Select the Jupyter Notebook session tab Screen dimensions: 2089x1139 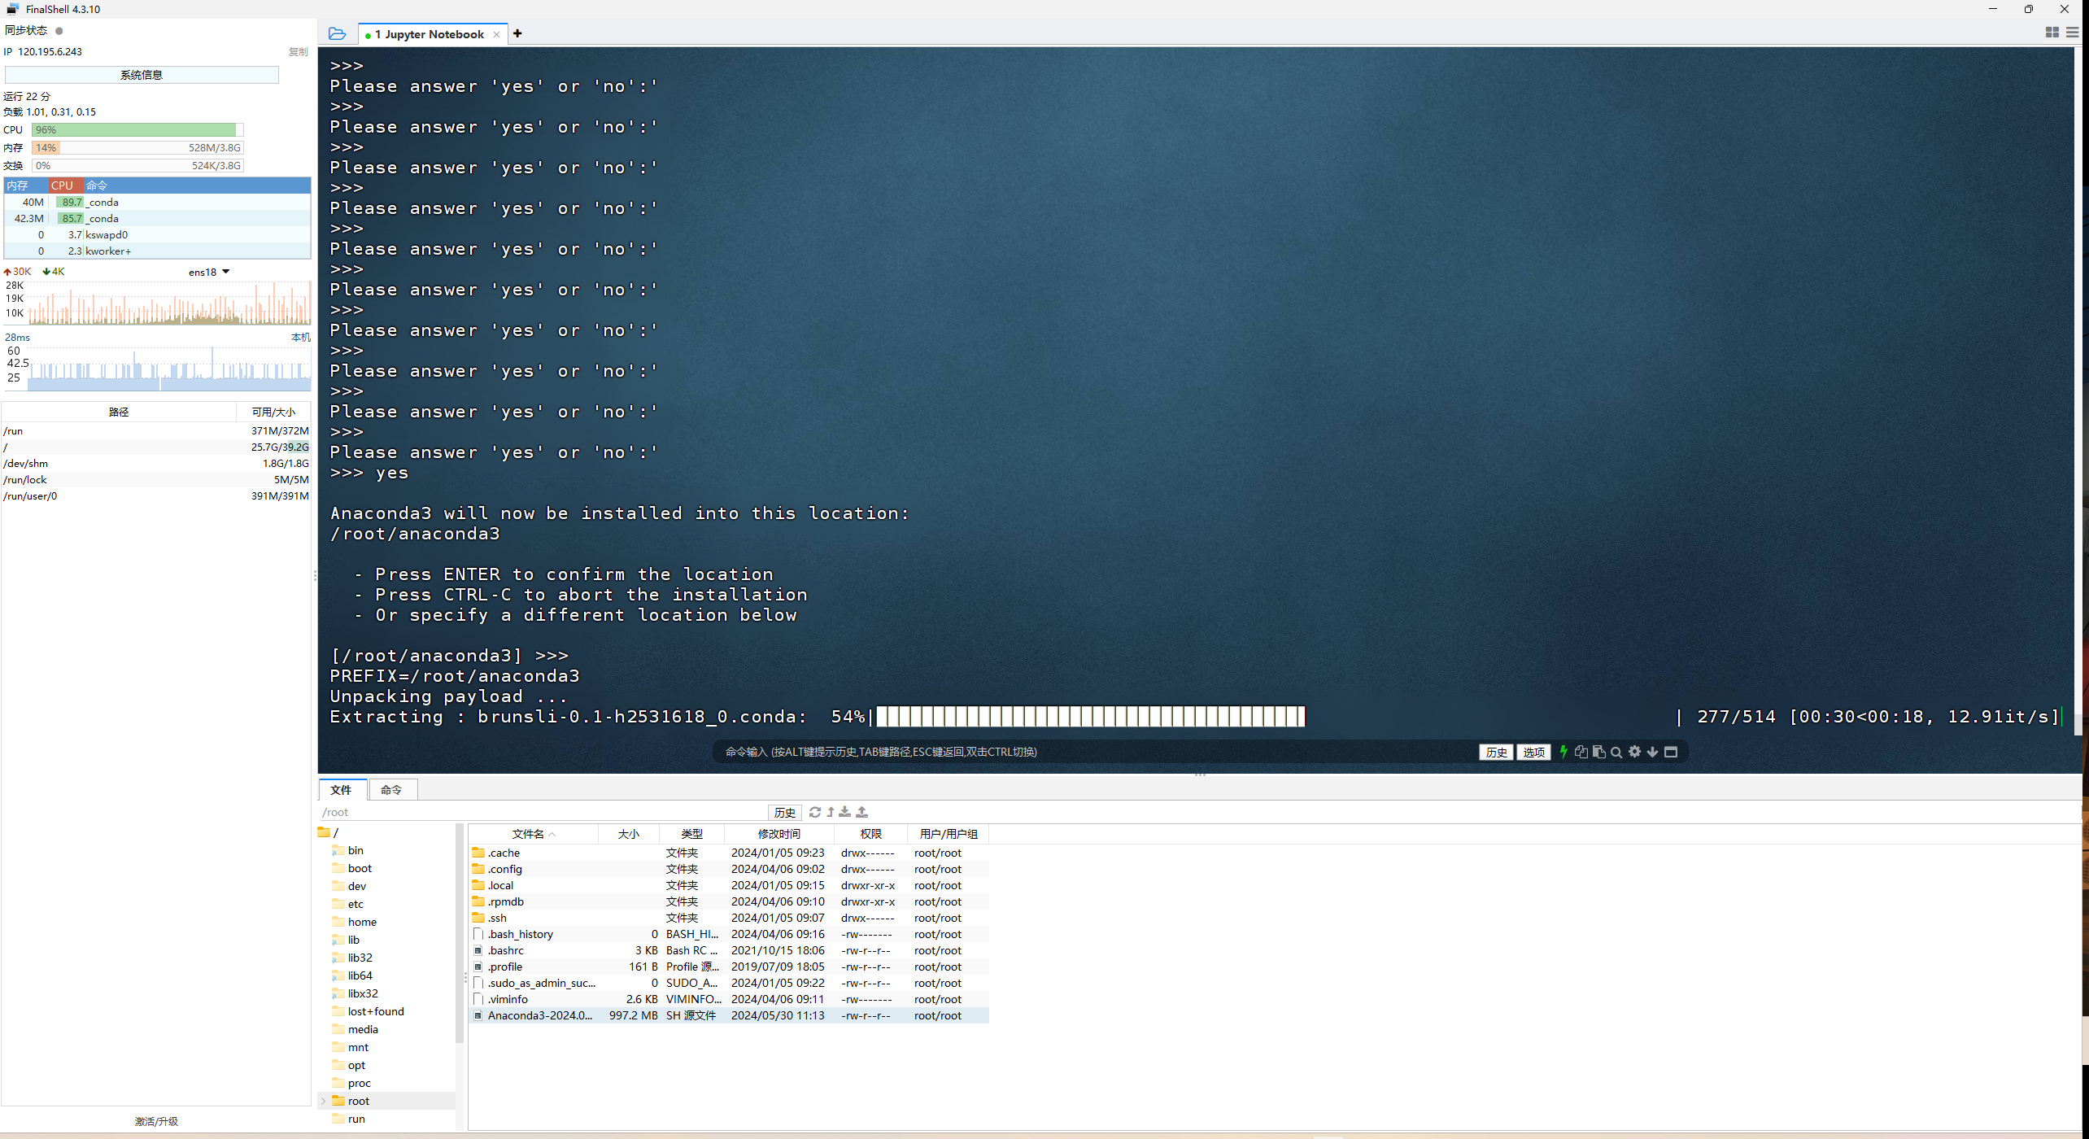pyautogui.click(x=433, y=34)
